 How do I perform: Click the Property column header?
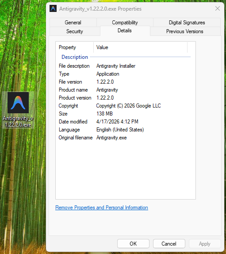pos(75,47)
